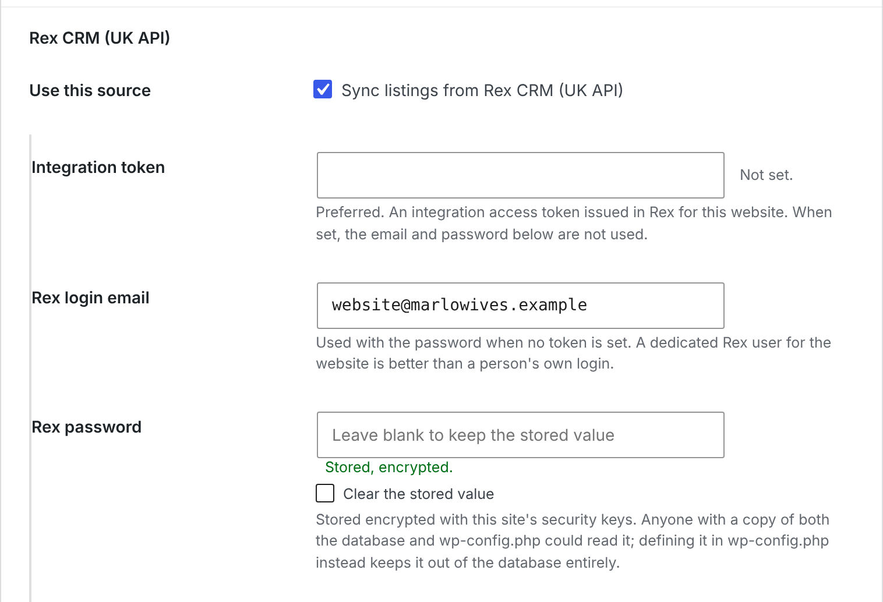Tick the Clear the stored value checkbox

(325, 493)
